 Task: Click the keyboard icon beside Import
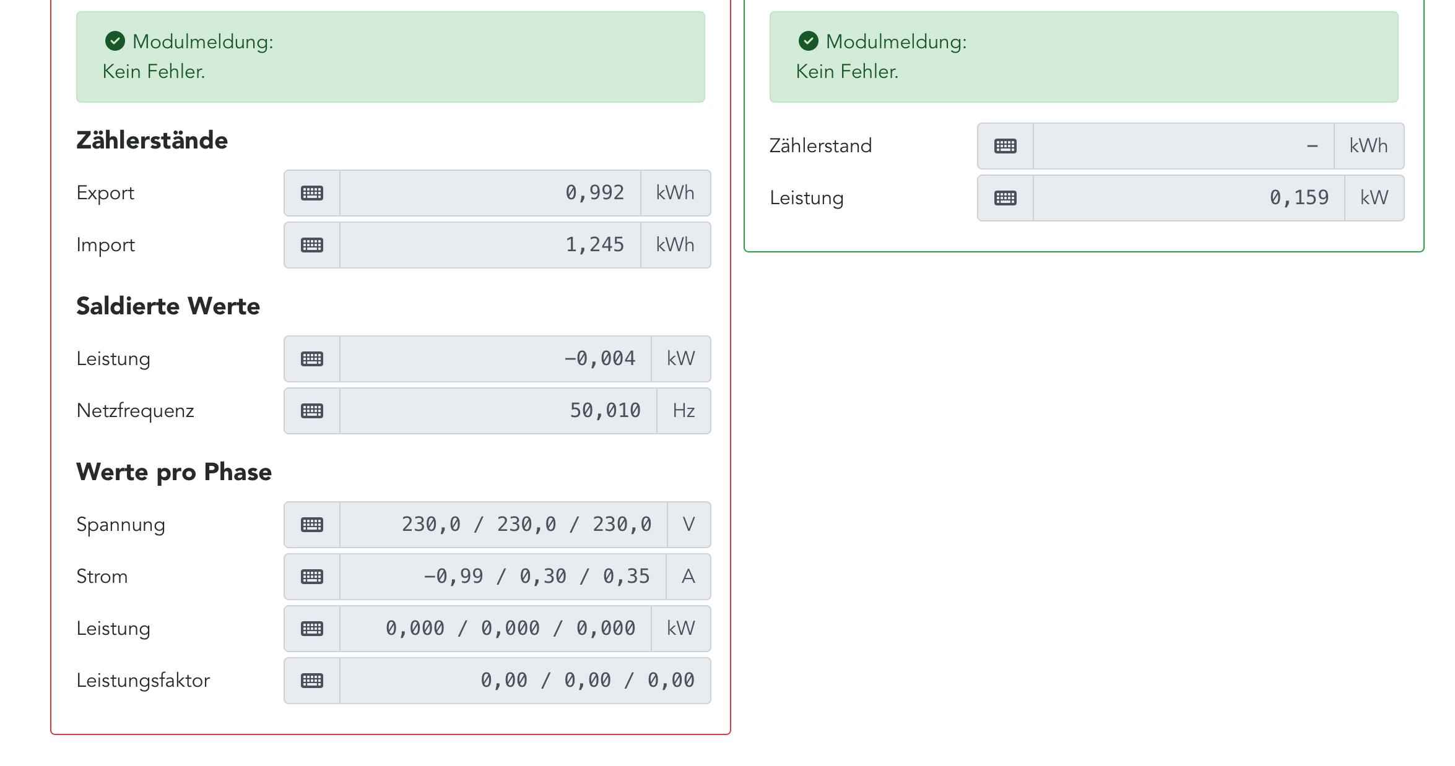tap(312, 245)
